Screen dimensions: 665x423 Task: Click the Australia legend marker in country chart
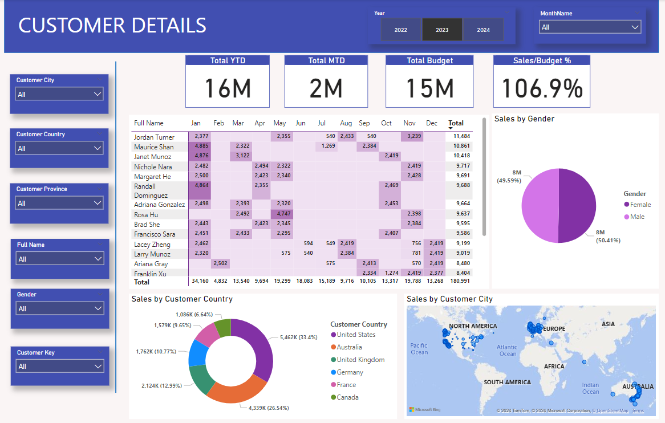tap(333, 347)
